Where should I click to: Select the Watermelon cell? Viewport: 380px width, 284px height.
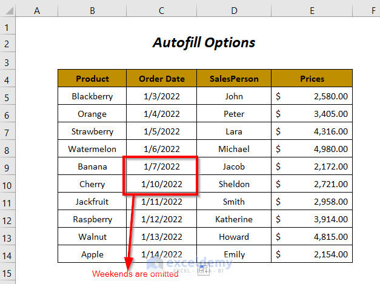92,149
